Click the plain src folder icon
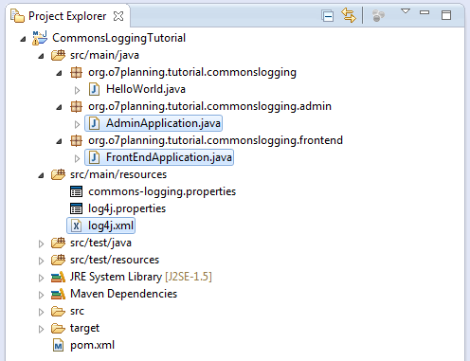470x361 pixels. tap(58, 312)
